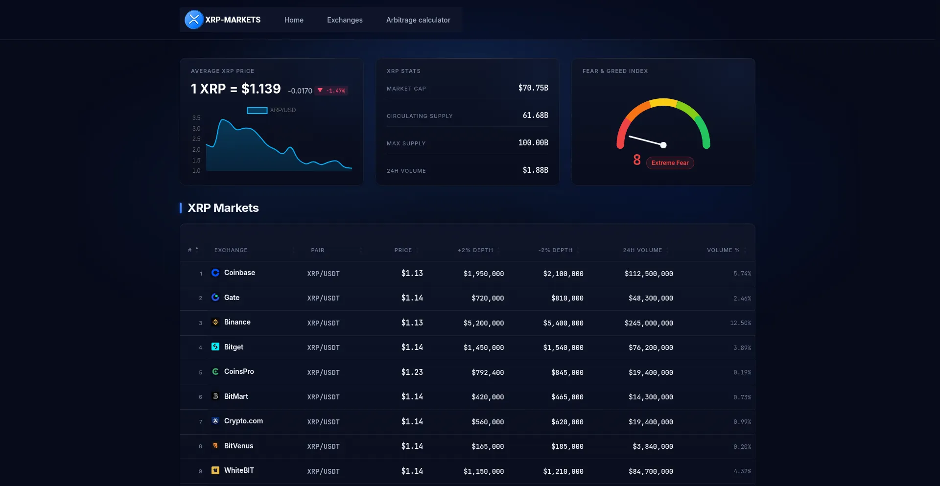
Task: Click Coinbase's $1,950,000 +2% depth cell
Action: (x=484, y=274)
